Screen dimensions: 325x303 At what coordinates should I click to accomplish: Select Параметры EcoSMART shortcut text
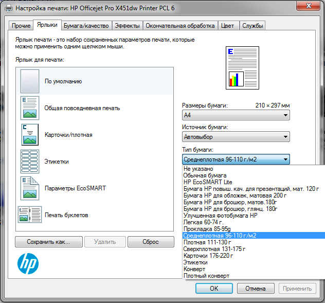(x=75, y=188)
